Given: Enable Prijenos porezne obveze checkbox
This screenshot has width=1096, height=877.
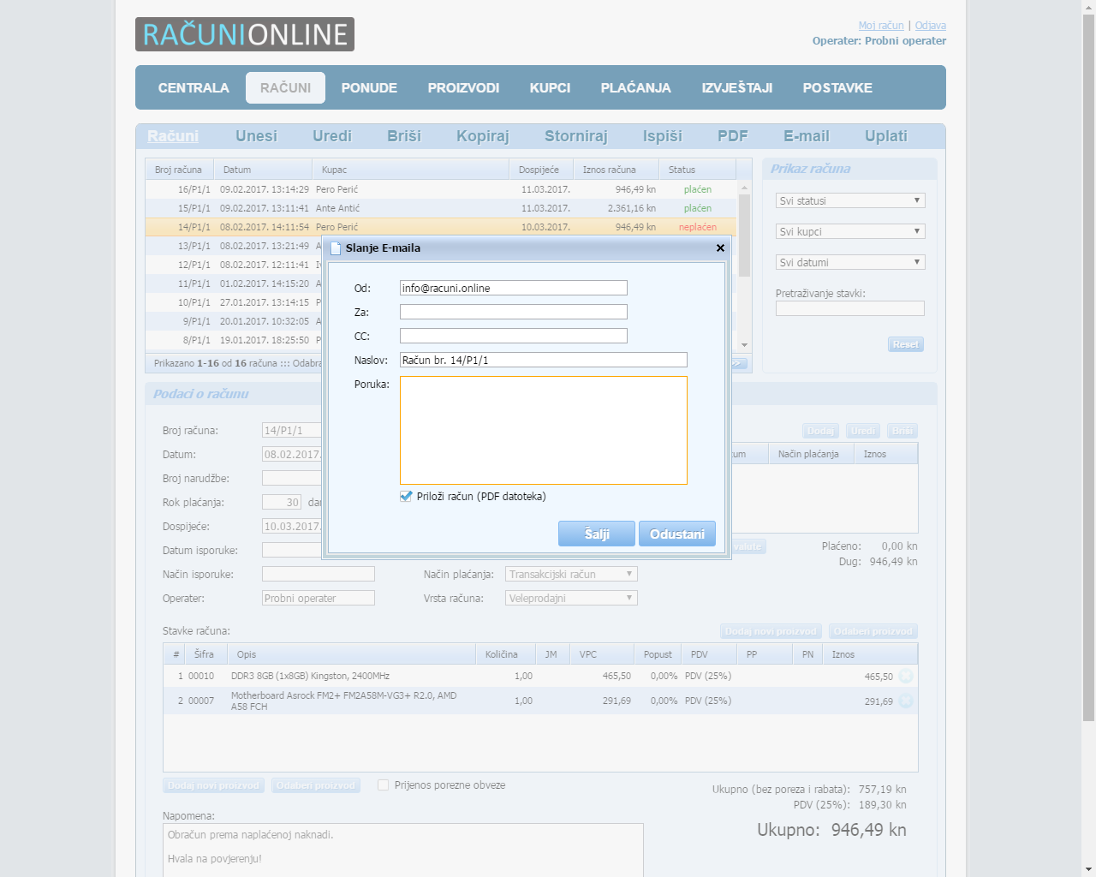Looking at the screenshot, I should coord(384,785).
